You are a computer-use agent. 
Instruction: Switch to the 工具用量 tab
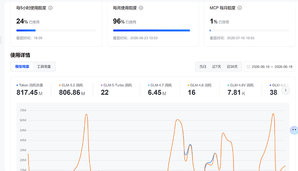click(44, 67)
